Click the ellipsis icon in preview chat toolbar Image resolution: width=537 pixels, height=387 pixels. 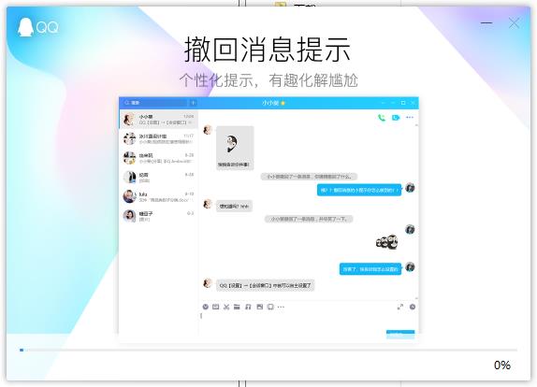click(x=281, y=307)
